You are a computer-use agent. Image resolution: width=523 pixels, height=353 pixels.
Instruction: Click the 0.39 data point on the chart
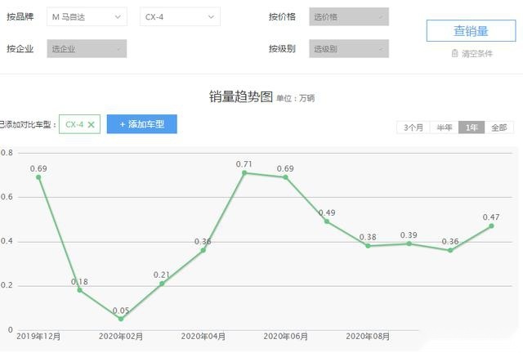coord(409,244)
